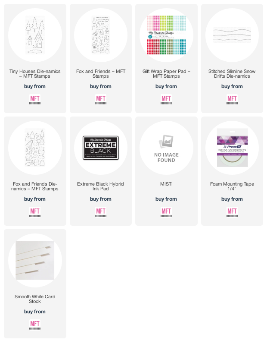Open Smooth White Card Stock photo
This screenshot has width=267, height=347.
(35, 260)
